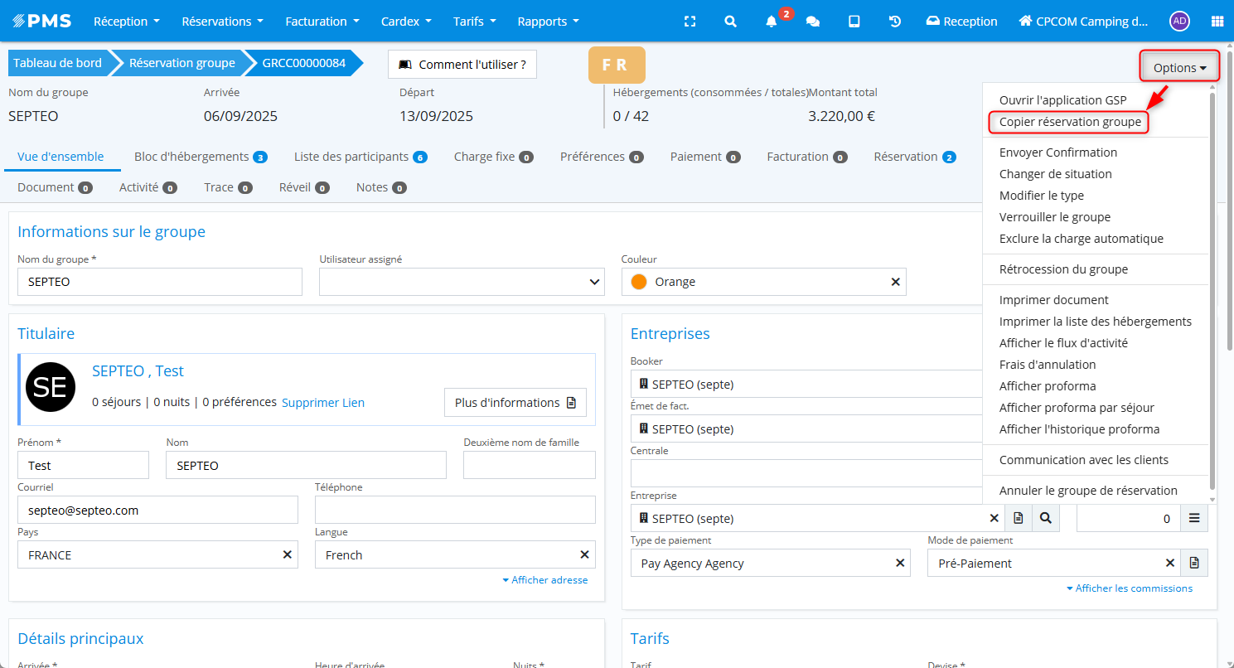The image size is (1234, 668).
Task: Choose Annuler le groupe de réservation
Action: point(1088,490)
